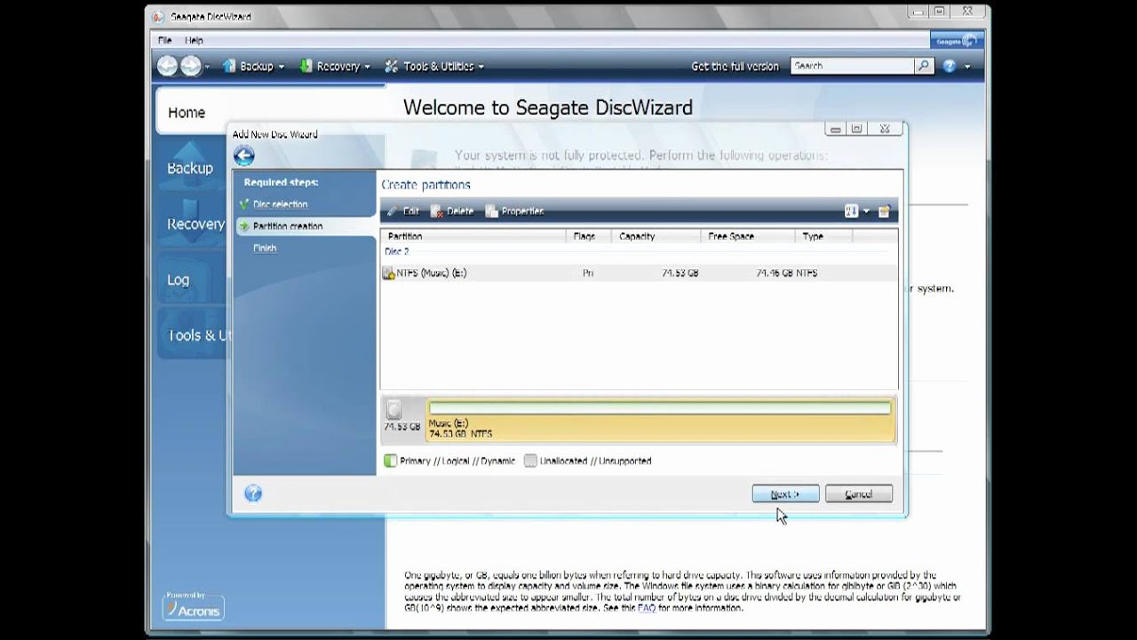
Task: Click the Home icon next to Backup menu
Action: click(229, 66)
